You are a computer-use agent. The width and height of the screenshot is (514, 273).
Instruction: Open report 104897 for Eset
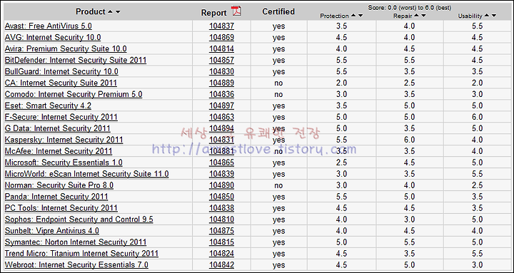(x=221, y=105)
